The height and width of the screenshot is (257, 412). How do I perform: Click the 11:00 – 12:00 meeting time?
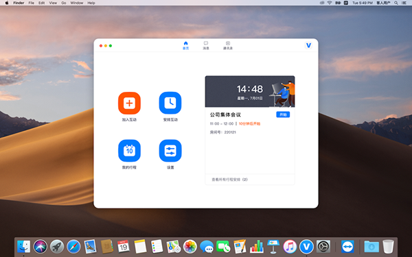(x=222, y=124)
